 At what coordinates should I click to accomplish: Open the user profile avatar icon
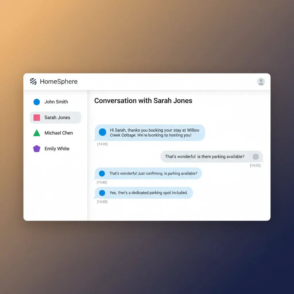(261, 82)
